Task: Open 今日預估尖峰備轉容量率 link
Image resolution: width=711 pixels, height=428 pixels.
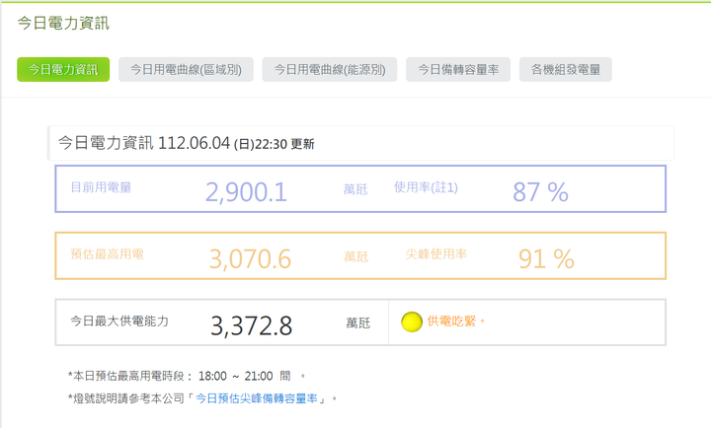Action: point(256,398)
